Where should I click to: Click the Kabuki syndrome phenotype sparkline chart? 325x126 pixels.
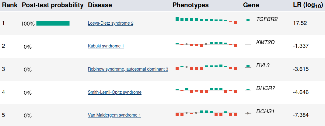206,44
